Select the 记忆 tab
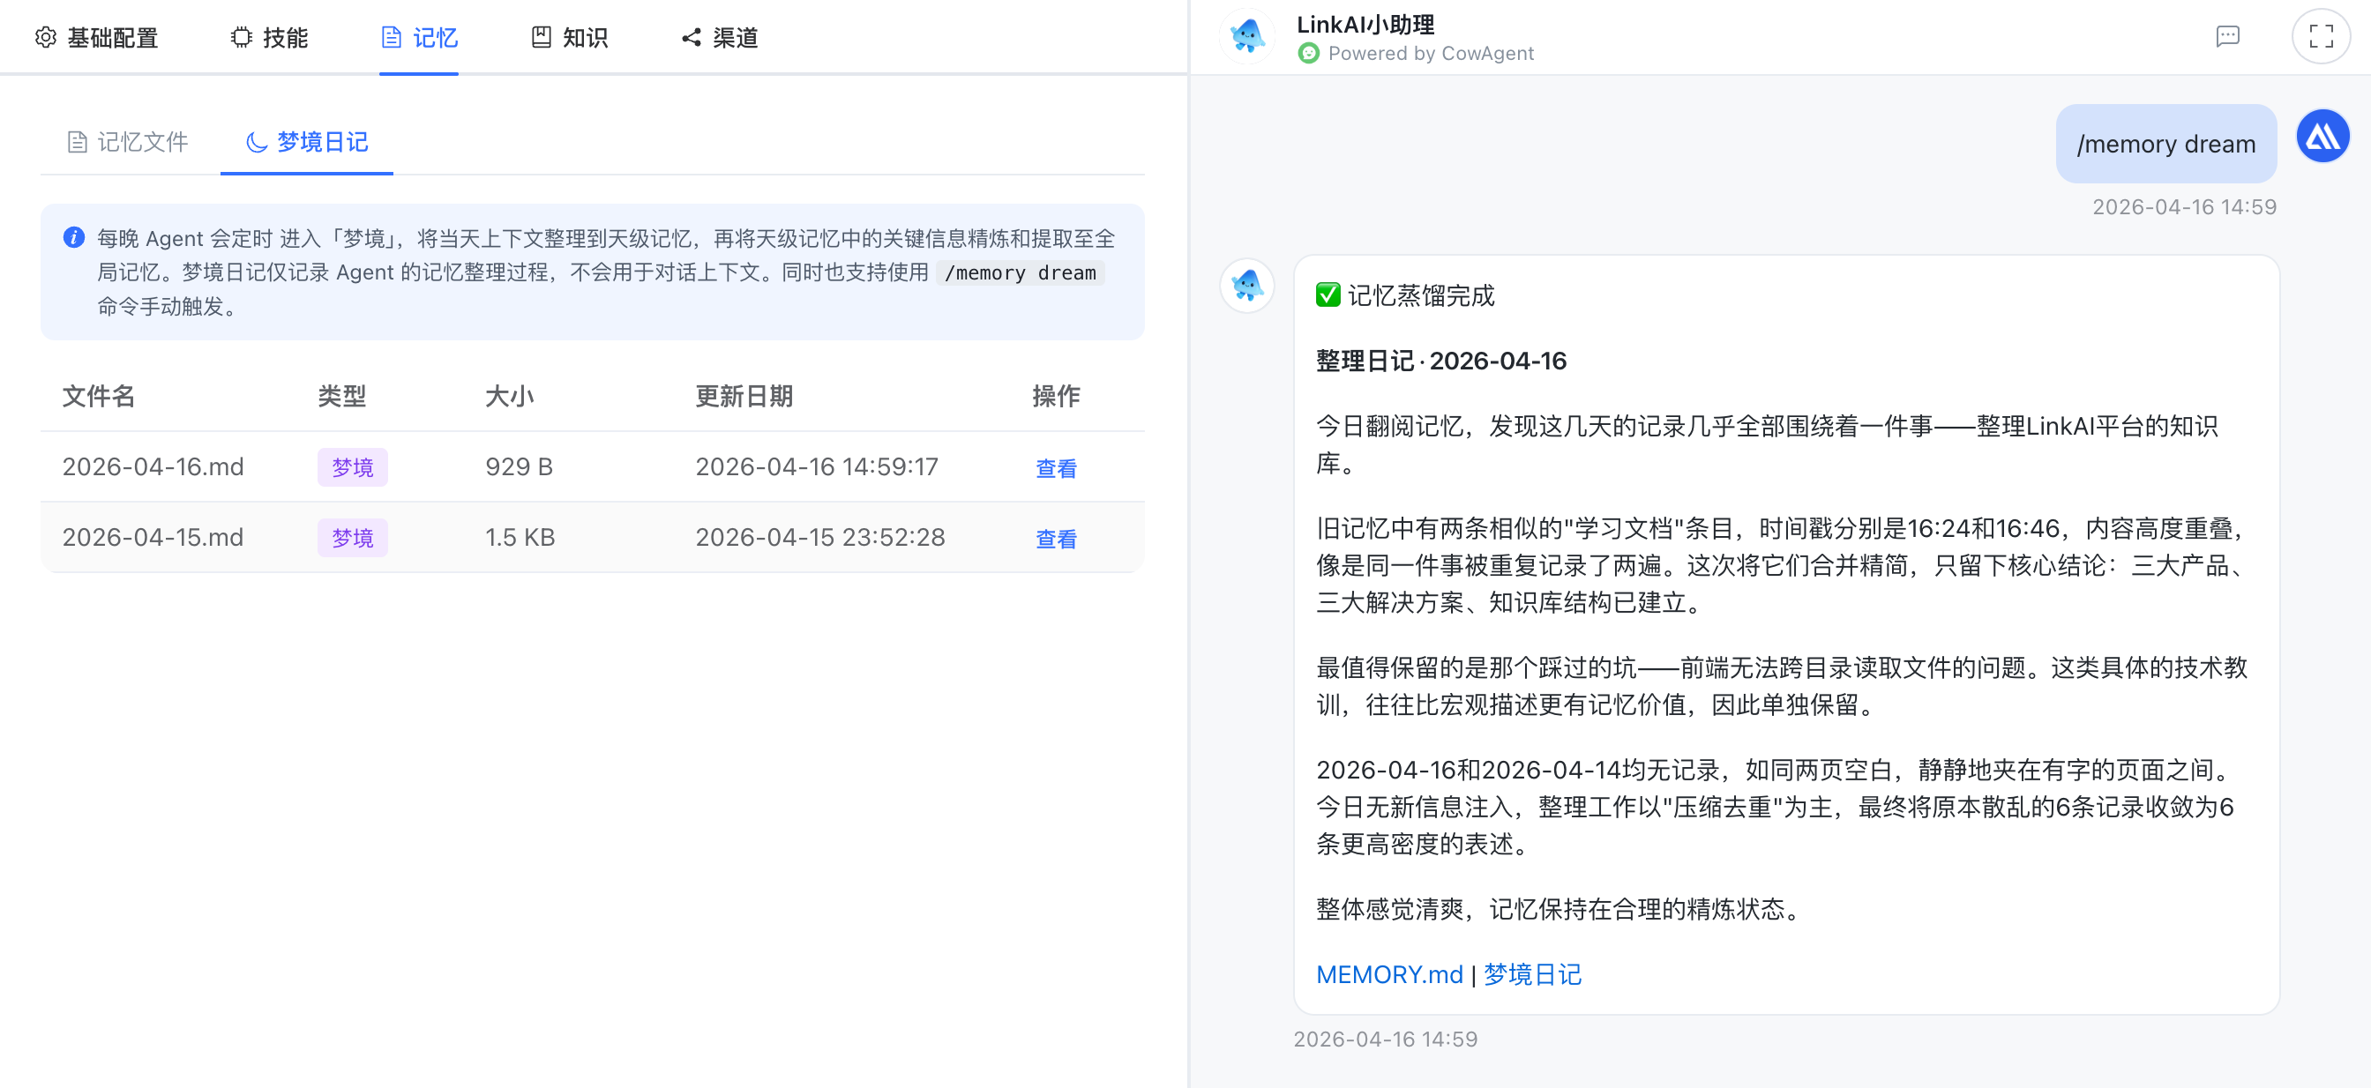 [420, 38]
